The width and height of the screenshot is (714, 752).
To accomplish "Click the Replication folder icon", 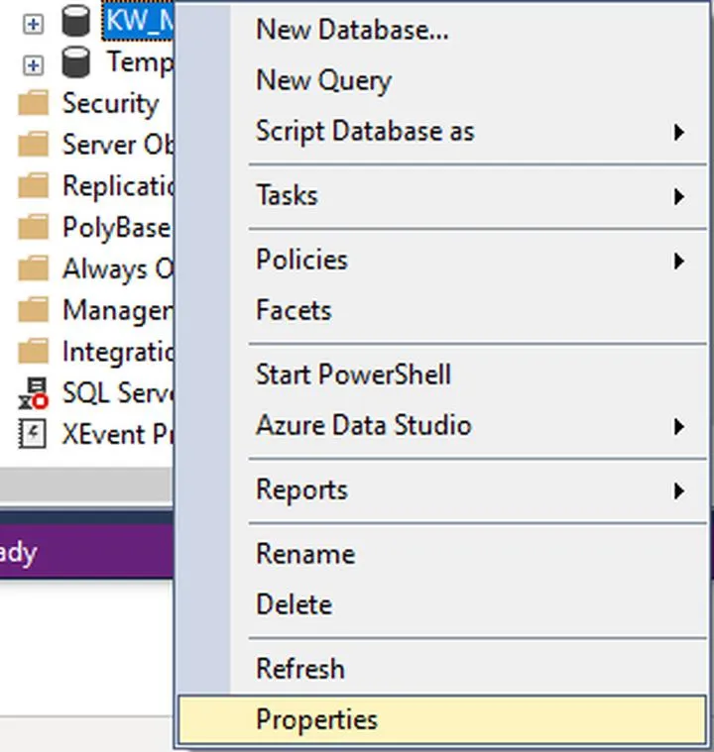I will [x=34, y=186].
